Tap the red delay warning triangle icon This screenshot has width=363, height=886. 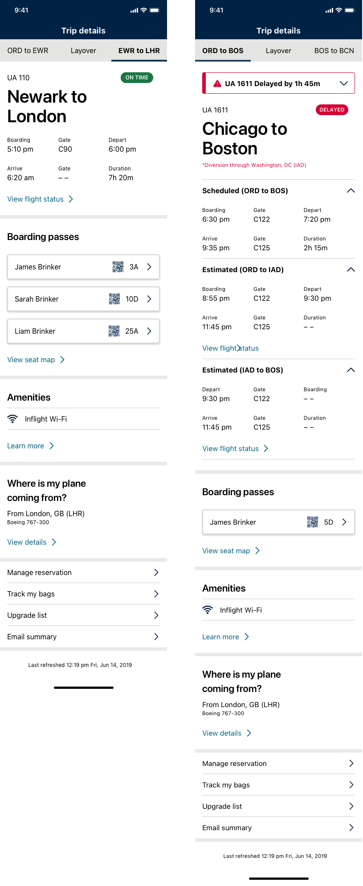tap(217, 83)
